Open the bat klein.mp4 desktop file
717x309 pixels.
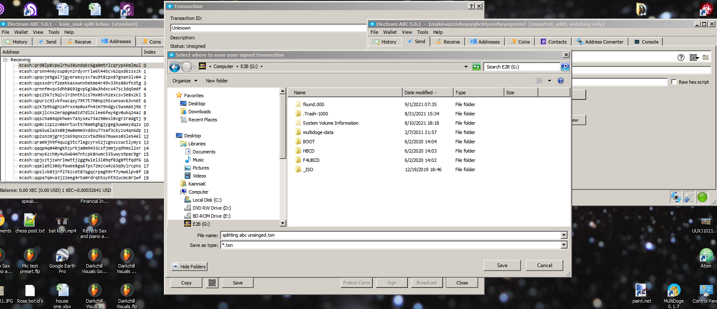point(62,223)
